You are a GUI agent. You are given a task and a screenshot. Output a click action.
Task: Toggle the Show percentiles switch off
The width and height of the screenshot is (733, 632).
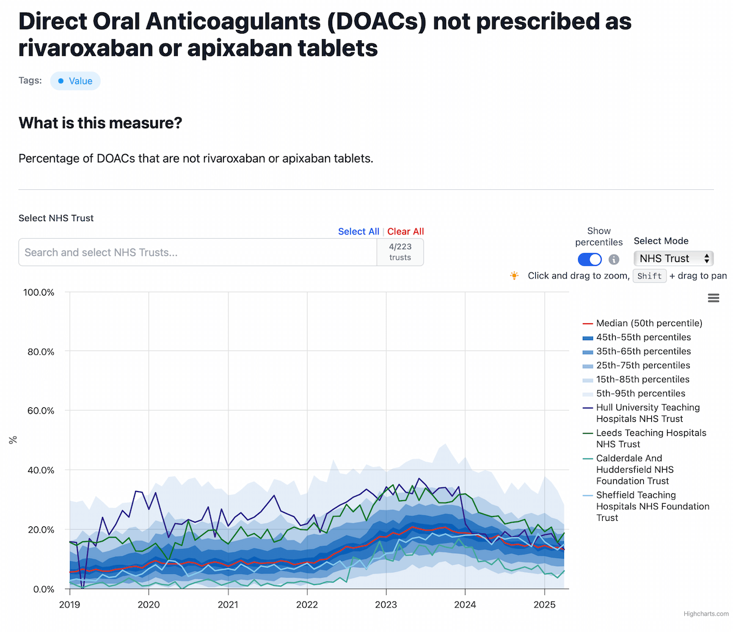pyautogui.click(x=589, y=260)
